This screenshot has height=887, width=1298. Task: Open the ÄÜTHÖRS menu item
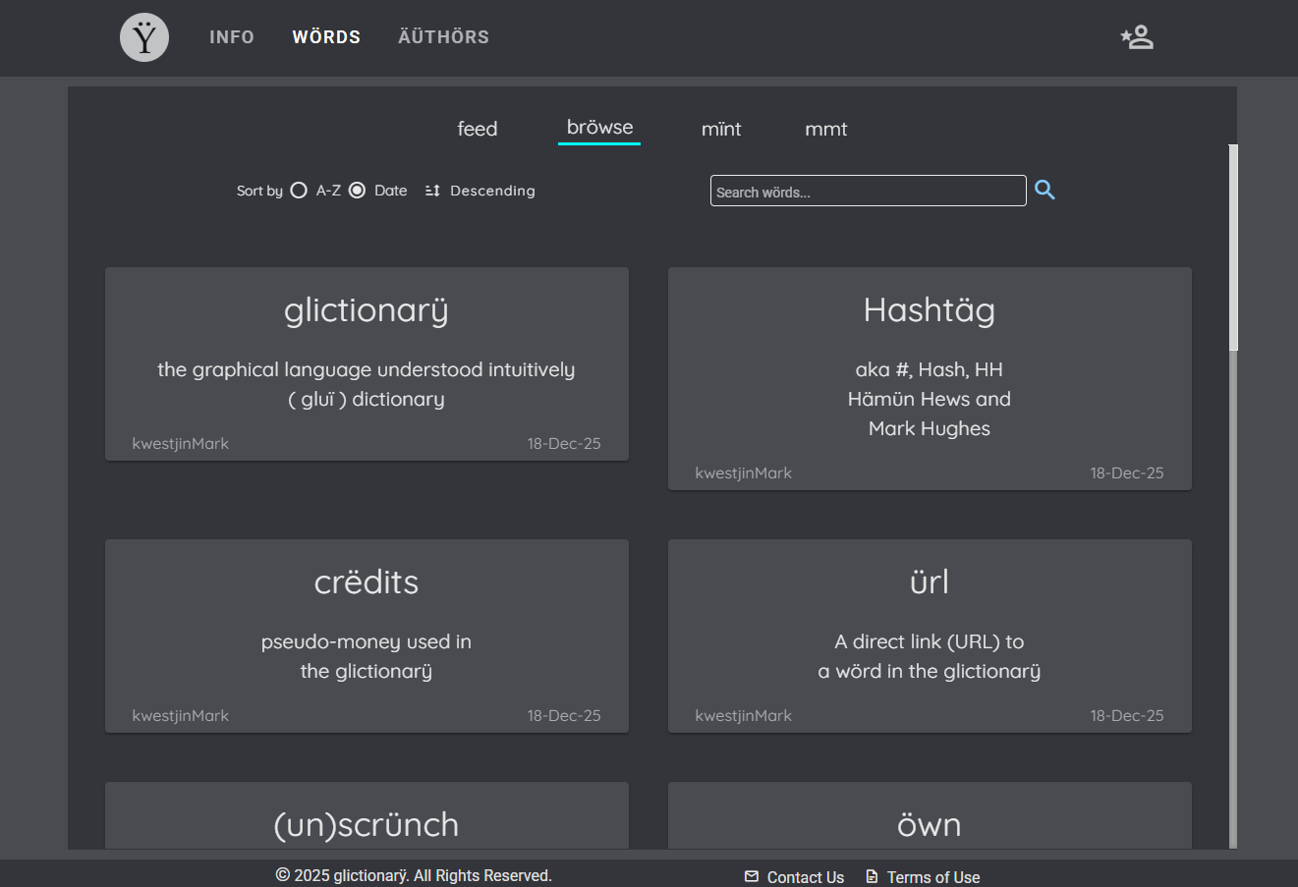pyautogui.click(x=443, y=37)
